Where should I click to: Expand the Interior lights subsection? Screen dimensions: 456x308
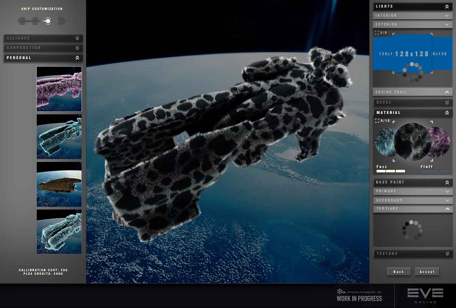point(413,16)
